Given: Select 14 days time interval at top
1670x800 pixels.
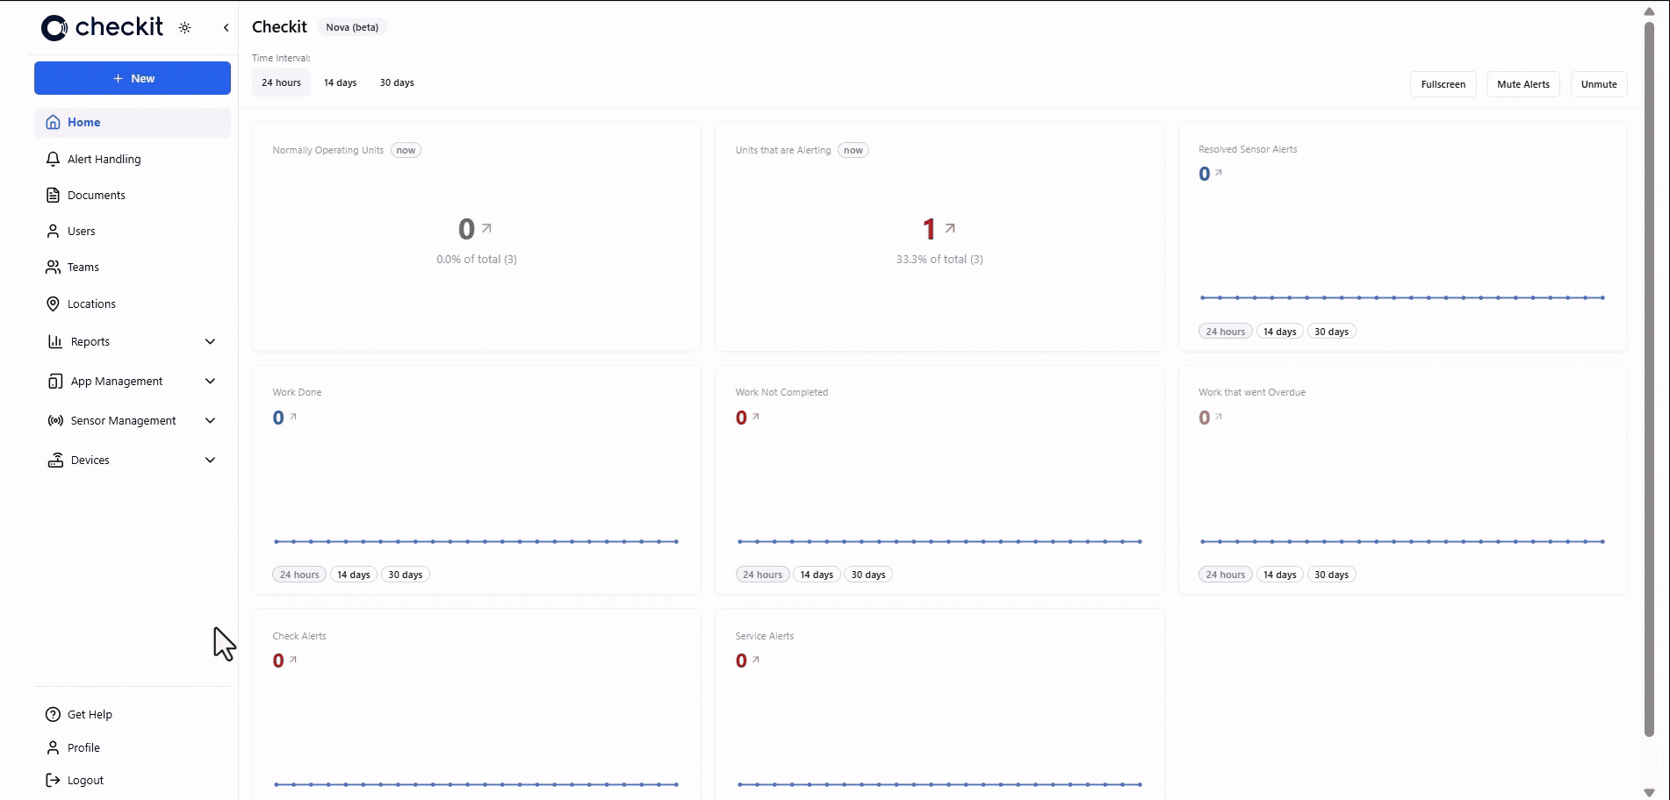Looking at the screenshot, I should [x=340, y=82].
